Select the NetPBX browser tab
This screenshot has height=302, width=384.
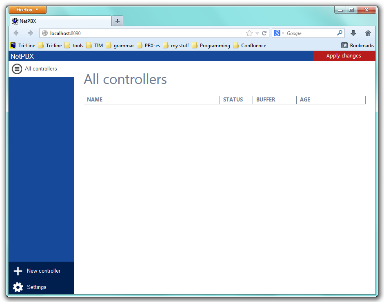pyautogui.click(x=61, y=21)
